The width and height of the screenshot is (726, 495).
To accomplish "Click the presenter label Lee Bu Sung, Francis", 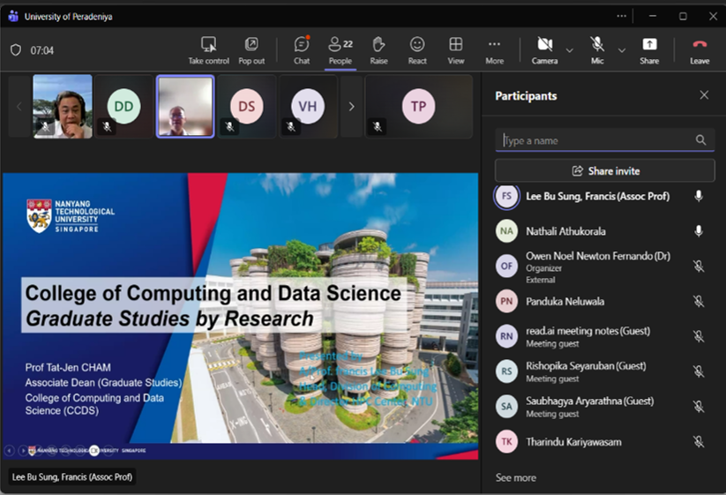I will point(72,477).
